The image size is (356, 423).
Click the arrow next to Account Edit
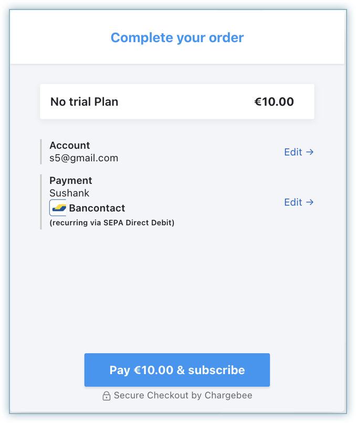(310, 152)
